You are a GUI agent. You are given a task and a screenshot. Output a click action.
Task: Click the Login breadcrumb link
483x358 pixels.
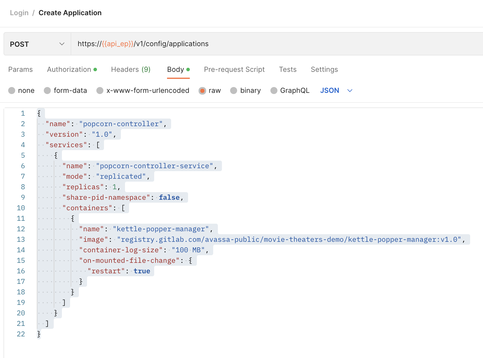tap(19, 13)
